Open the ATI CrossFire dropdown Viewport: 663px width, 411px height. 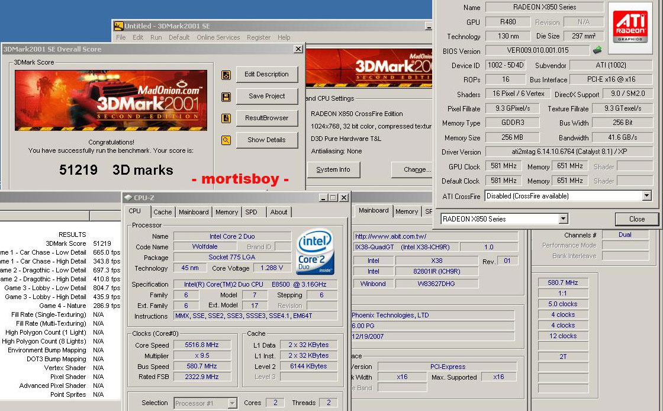pyautogui.click(x=646, y=196)
